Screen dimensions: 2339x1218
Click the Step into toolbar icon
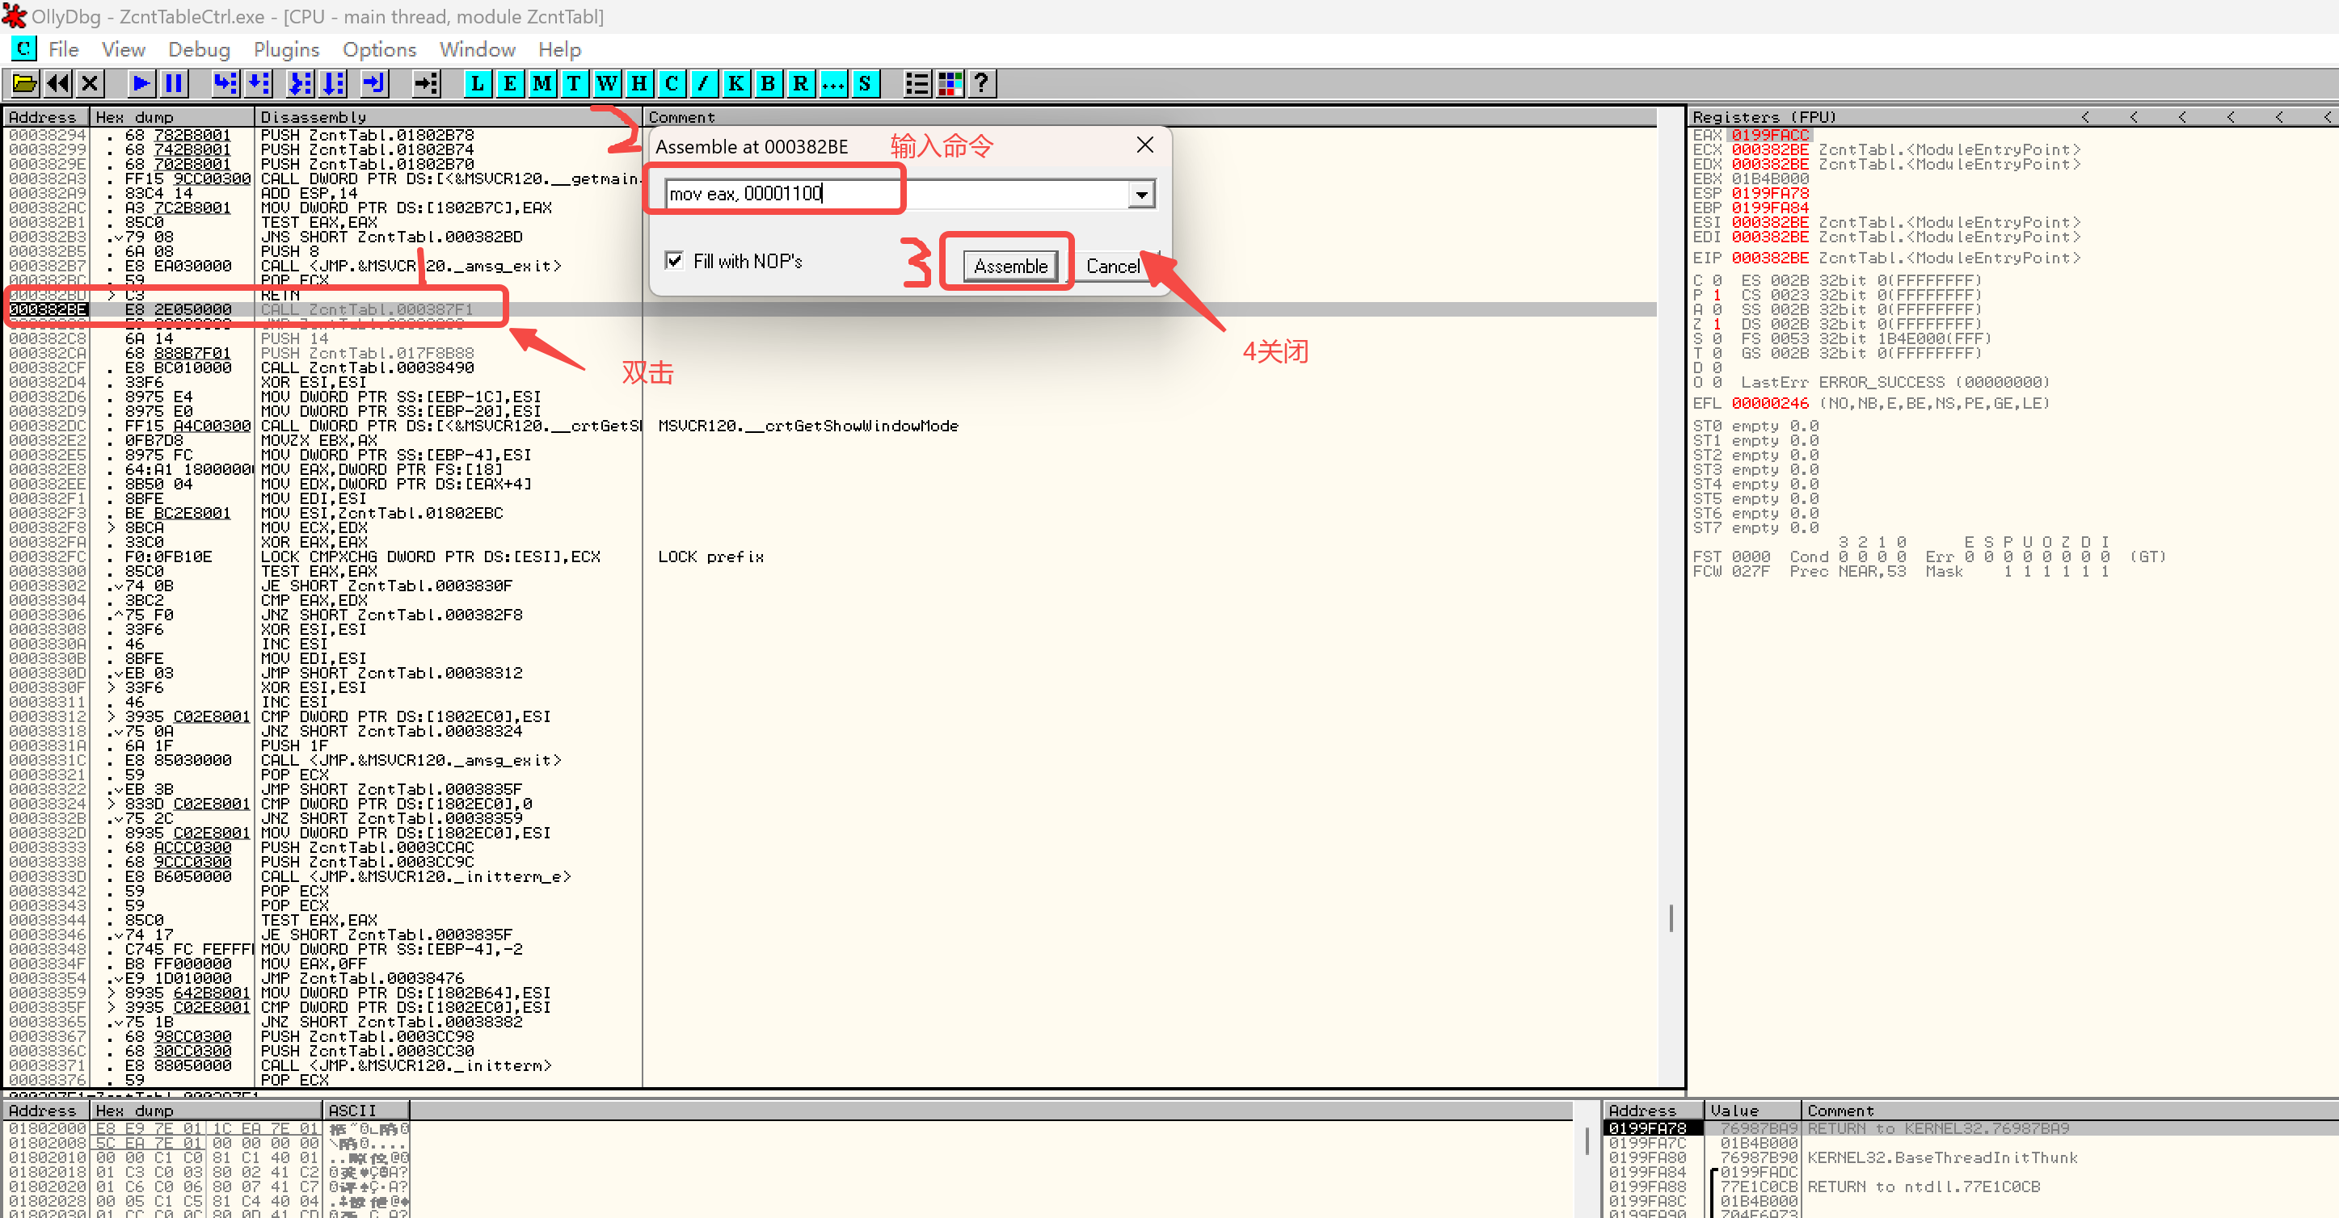pos(224,83)
